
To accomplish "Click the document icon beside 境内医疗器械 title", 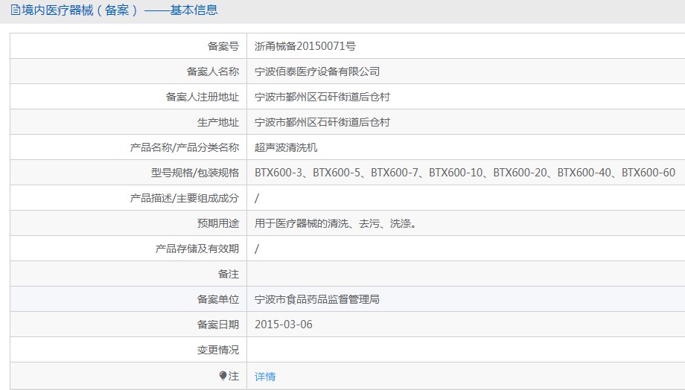I will pyautogui.click(x=16, y=10).
